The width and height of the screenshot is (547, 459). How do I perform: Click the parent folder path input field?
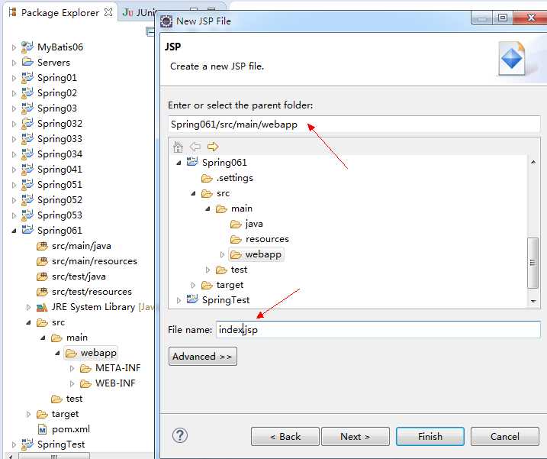pos(354,124)
